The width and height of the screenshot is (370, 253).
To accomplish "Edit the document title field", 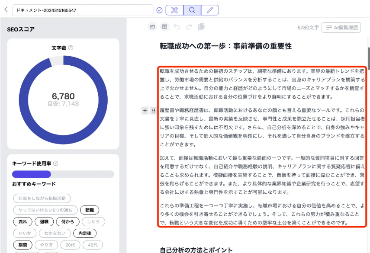I will click(83, 10).
